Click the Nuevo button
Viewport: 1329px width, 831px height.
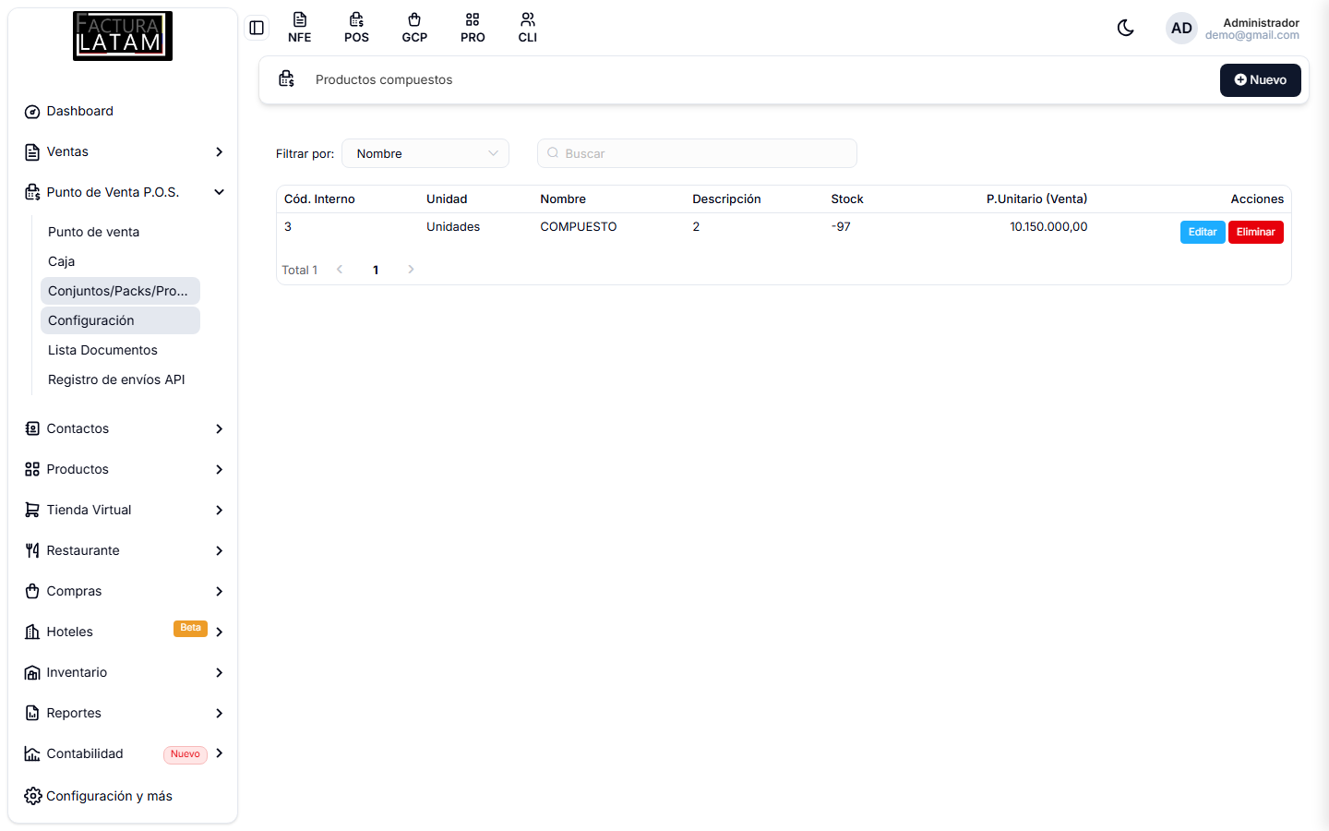(x=1260, y=80)
